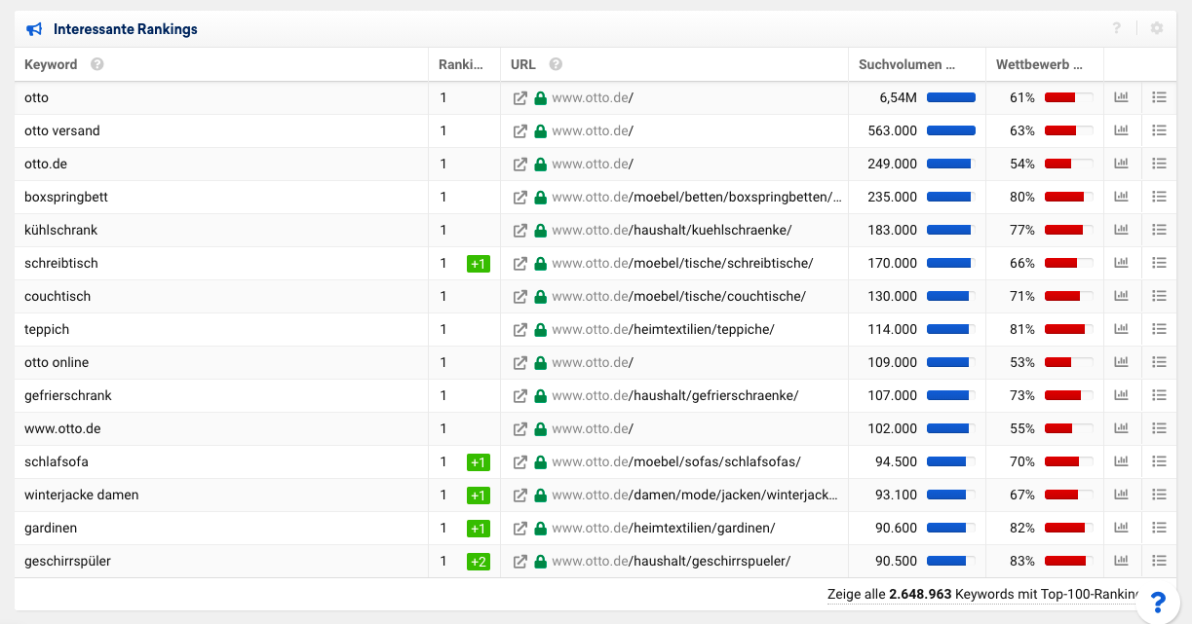Show the history chart for otto versand
This screenshot has width=1192, height=624.
click(x=1121, y=130)
